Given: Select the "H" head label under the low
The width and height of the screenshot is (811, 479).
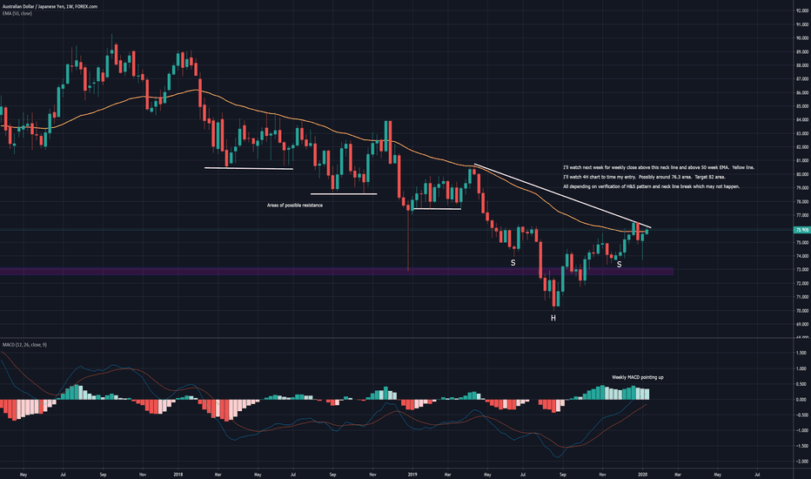Looking at the screenshot, I should click(x=553, y=320).
